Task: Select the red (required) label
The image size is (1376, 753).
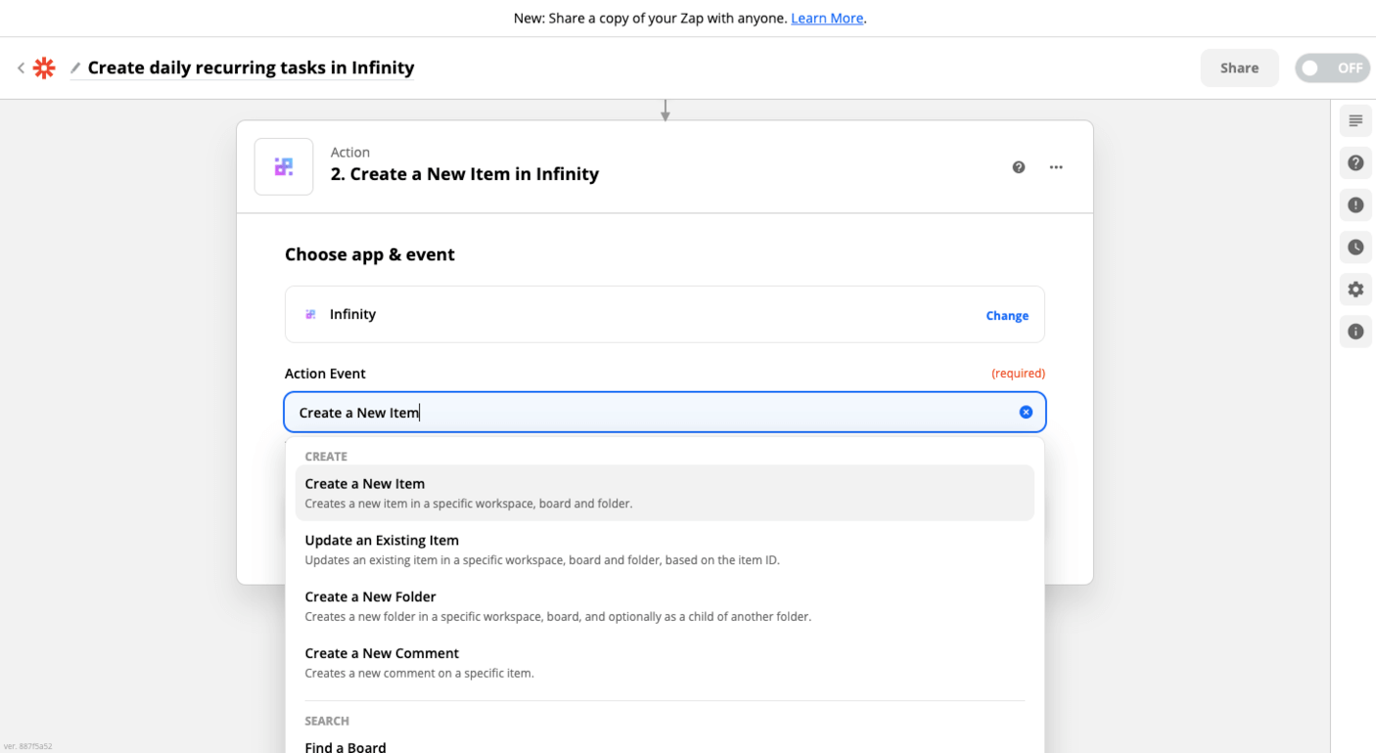Action: coord(1018,374)
